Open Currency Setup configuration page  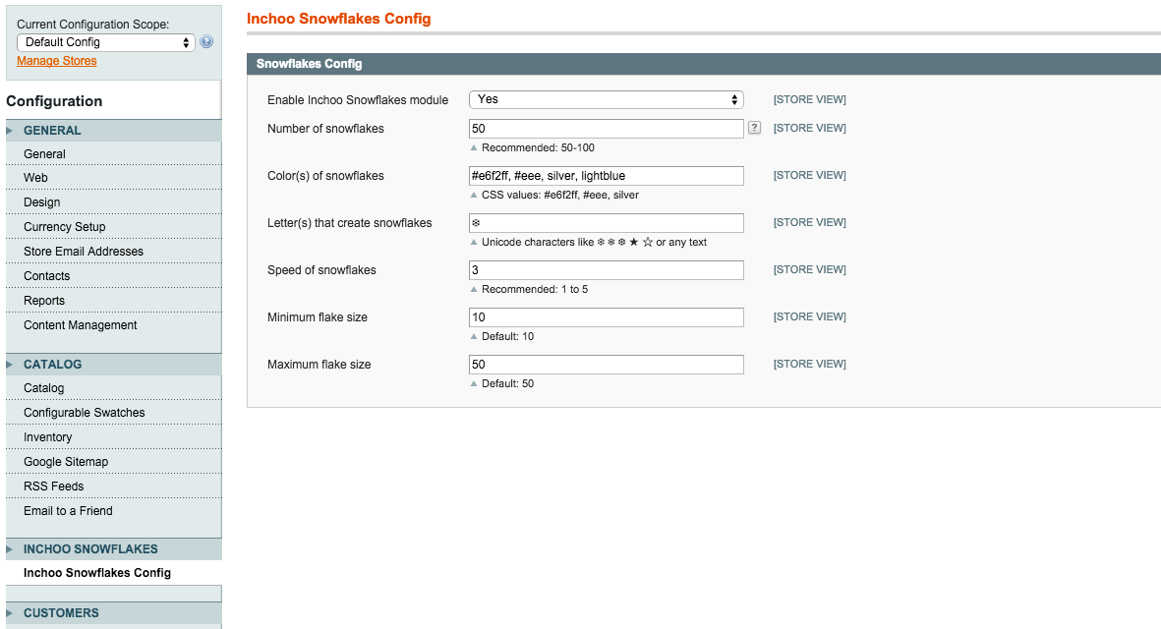[x=65, y=226]
